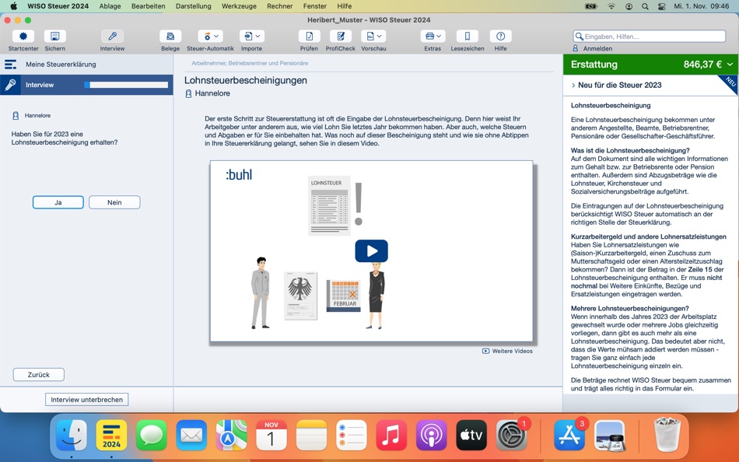This screenshot has height=462, width=739.
Task: Run the Prüfen check icon
Action: [x=309, y=37]
